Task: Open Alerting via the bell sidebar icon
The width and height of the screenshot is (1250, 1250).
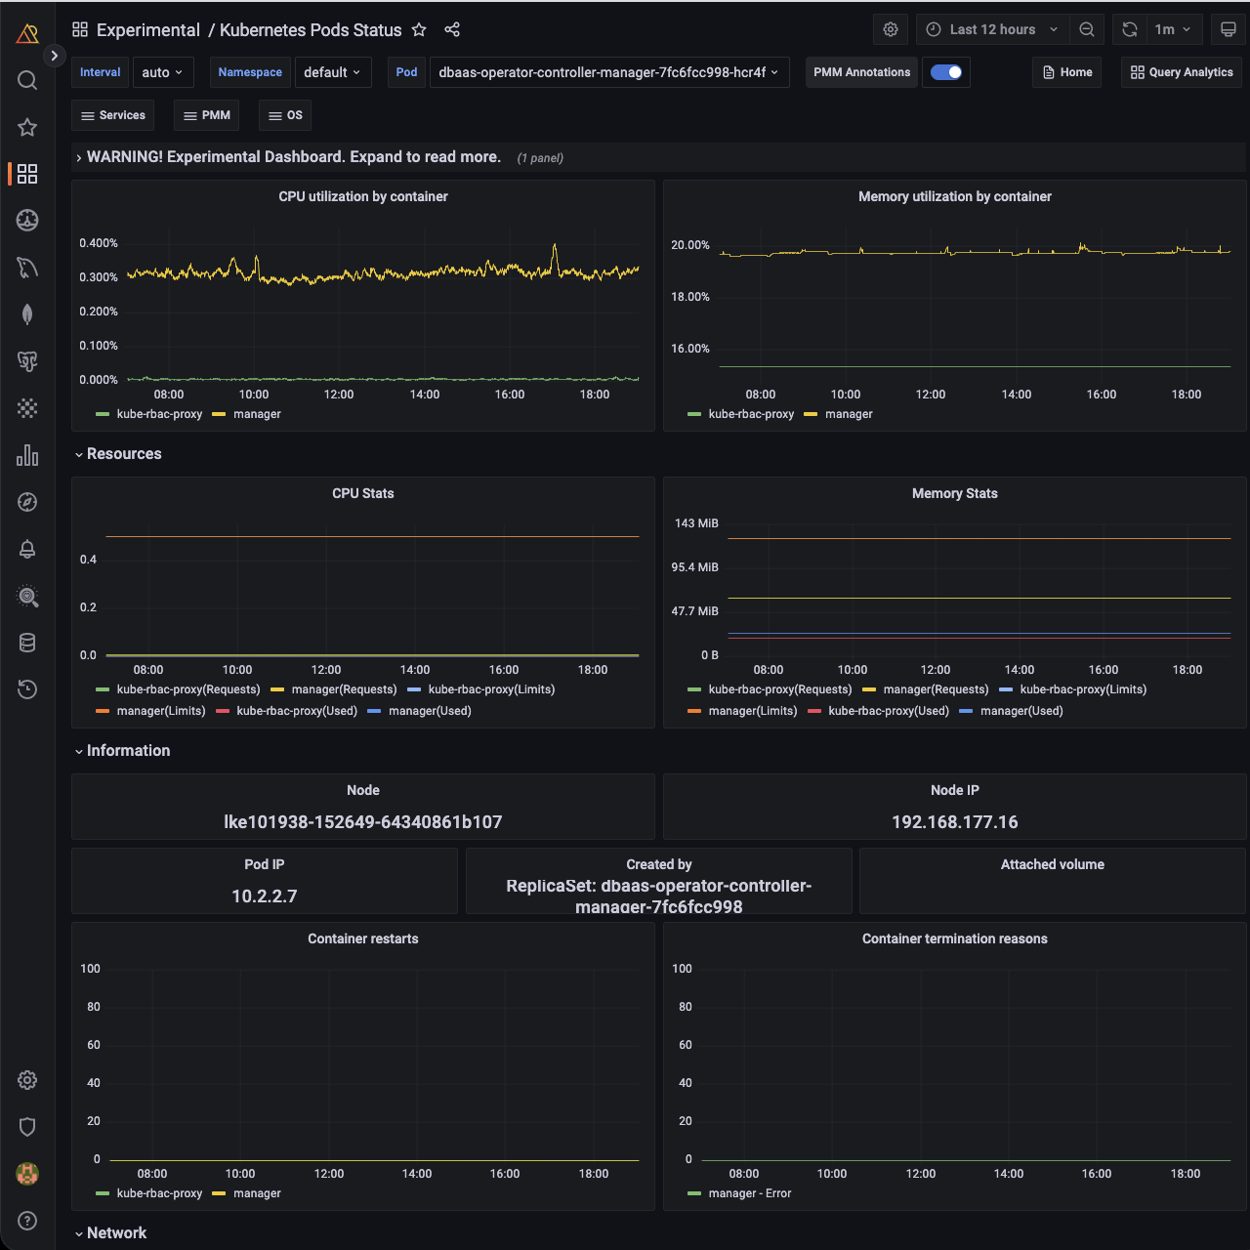Action: point(27,549)
